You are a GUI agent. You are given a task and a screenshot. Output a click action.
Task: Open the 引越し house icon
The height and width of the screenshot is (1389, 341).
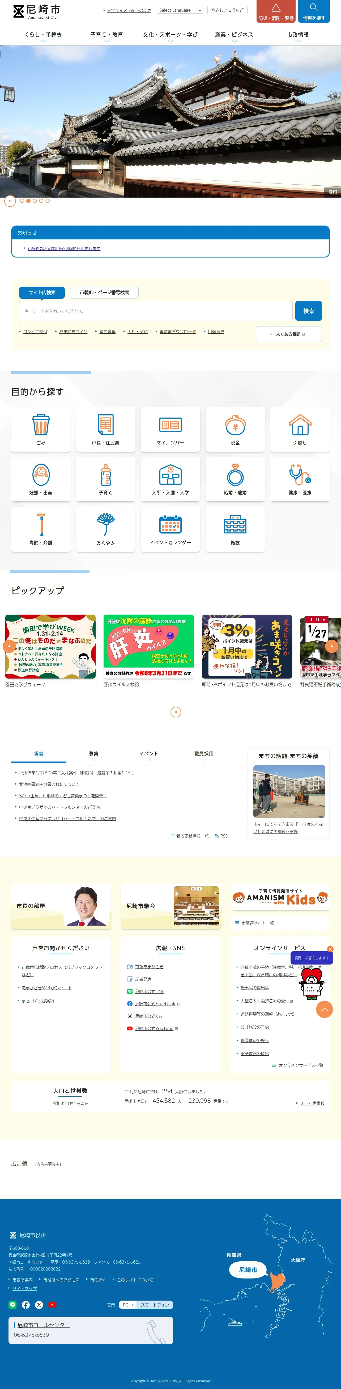[300, 429]
